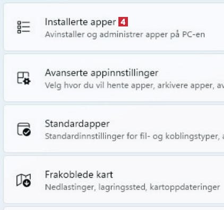Open the Frakoblede kart page

pos(114,179)
